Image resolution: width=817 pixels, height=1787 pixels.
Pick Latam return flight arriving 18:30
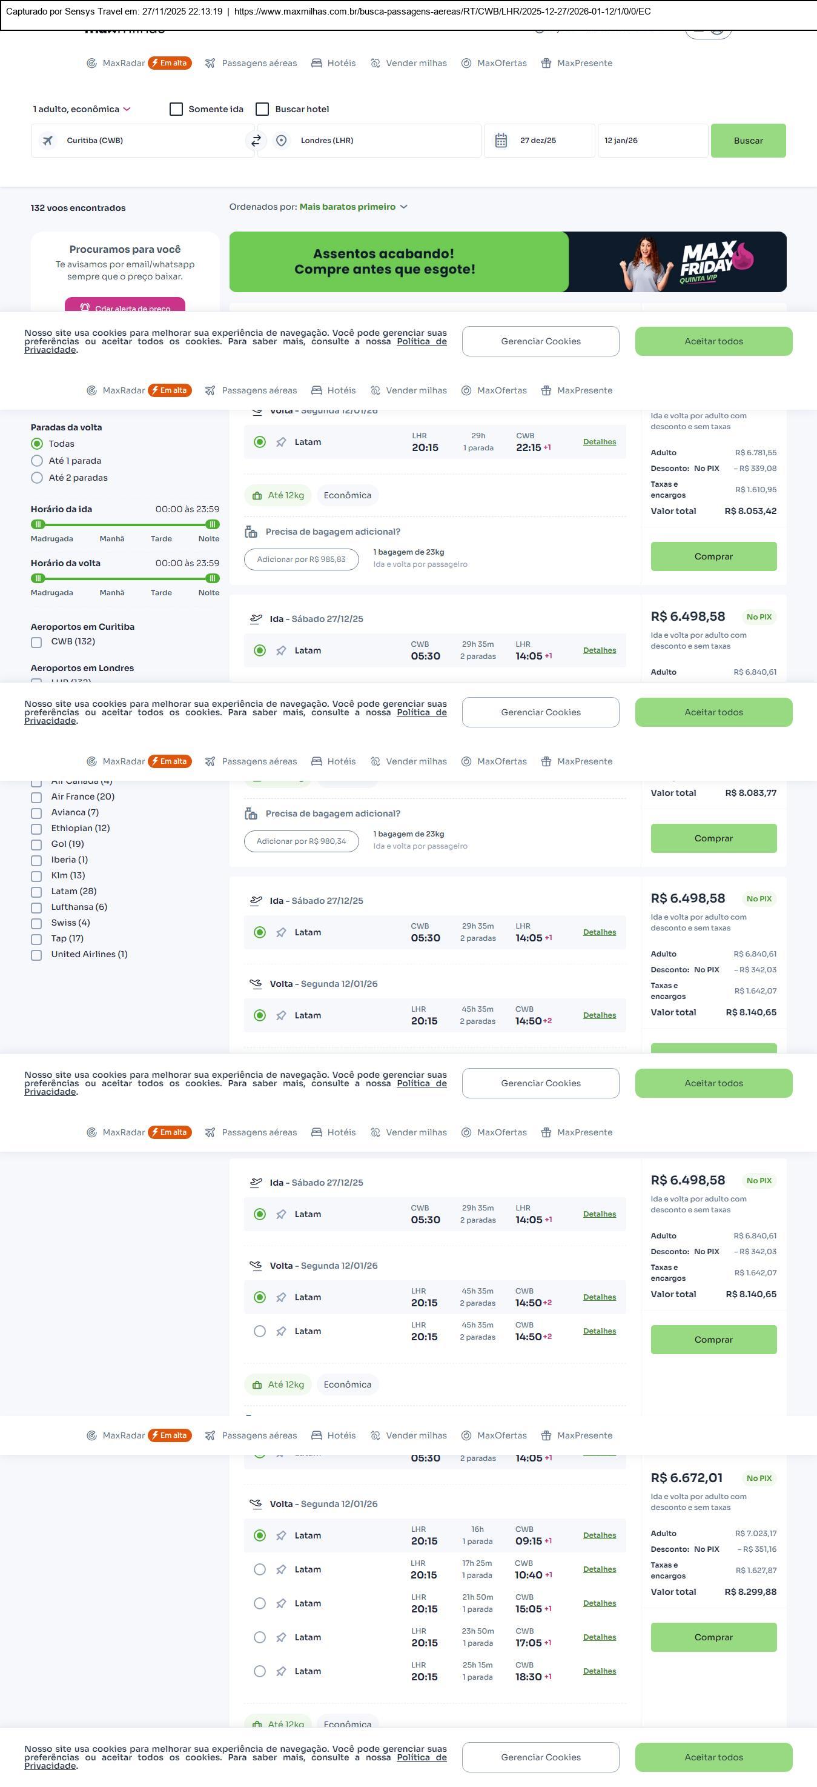[260, 1671]
